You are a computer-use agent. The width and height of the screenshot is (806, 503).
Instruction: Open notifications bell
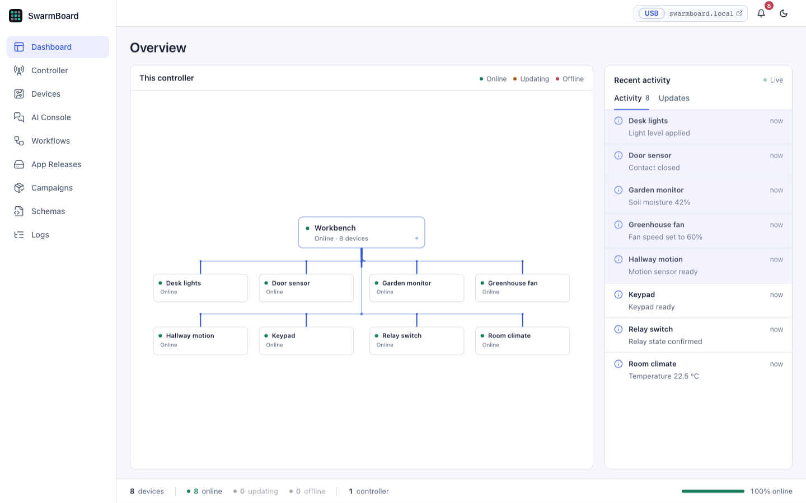(x=761, y=13)
